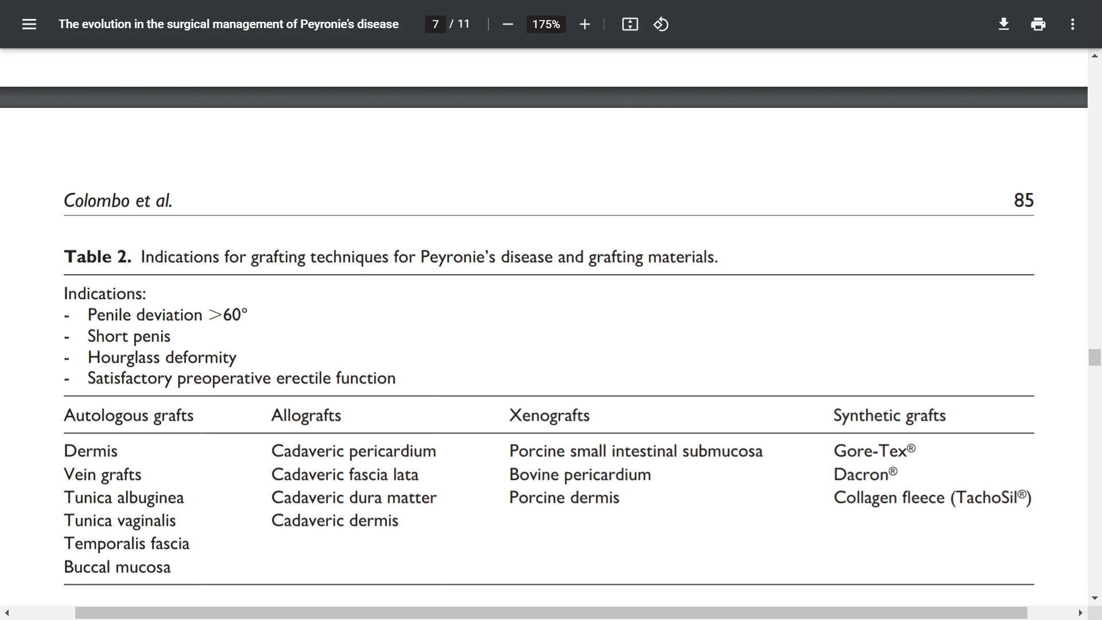
Task: Click the zoom in plus icon
Action: [584, 24]
